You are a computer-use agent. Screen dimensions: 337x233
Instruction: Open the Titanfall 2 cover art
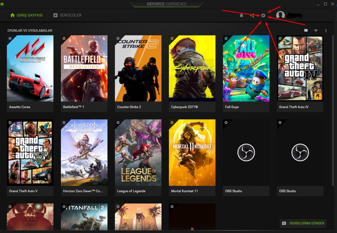[84, 217]
